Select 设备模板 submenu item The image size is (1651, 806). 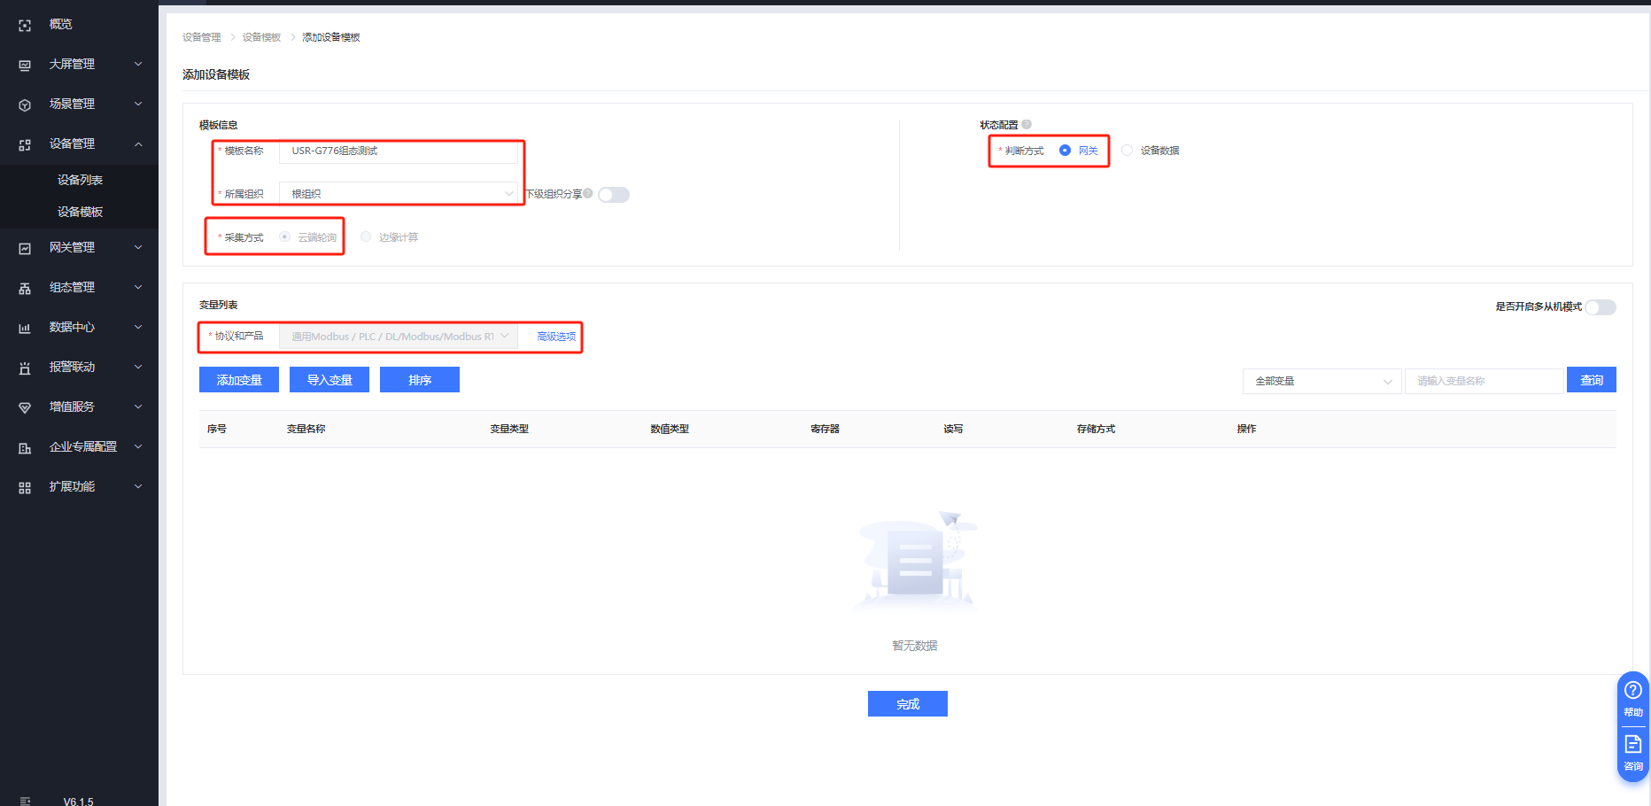tap(80, 212)
